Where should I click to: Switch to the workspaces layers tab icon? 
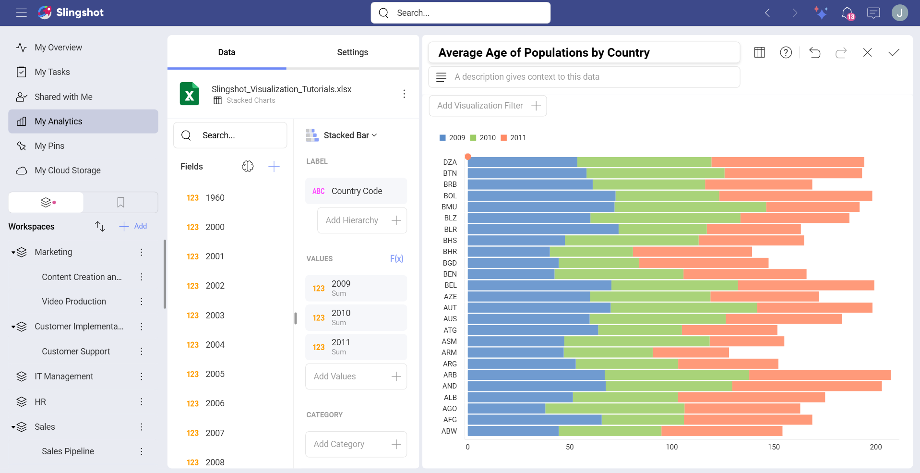tap(46, 203)
